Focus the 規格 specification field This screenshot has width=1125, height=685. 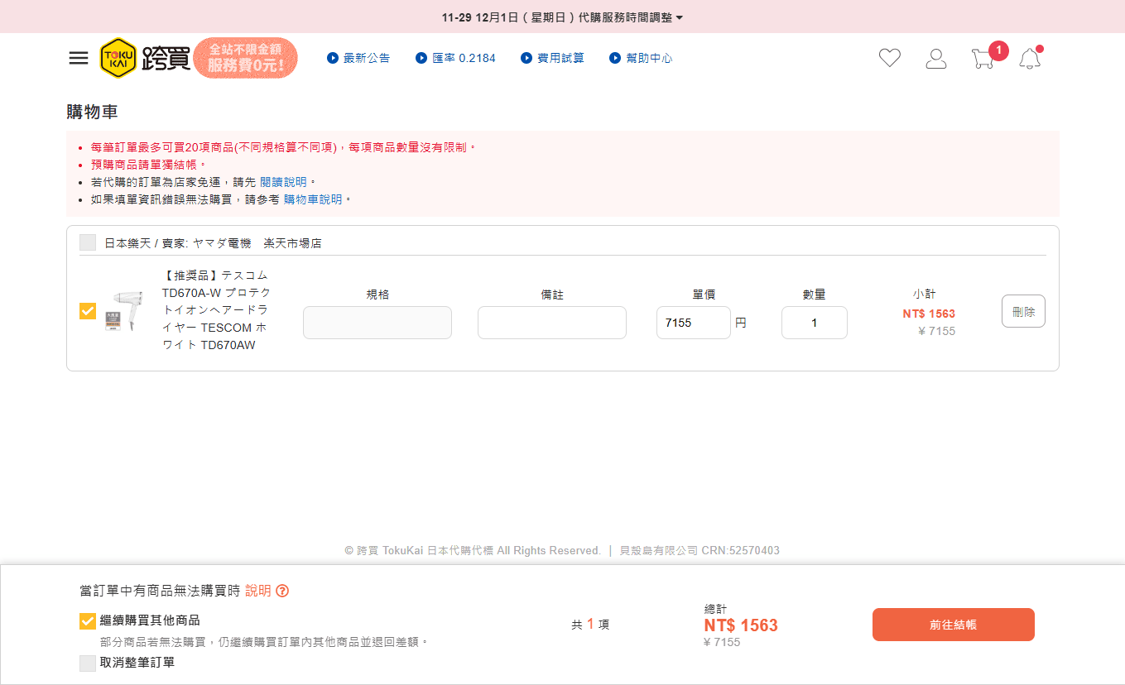click(x=377, y=323)
